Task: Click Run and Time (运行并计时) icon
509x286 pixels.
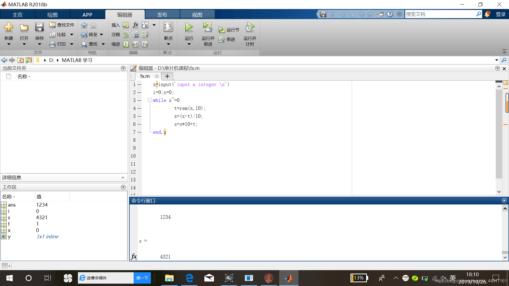Action: point(250,27)
